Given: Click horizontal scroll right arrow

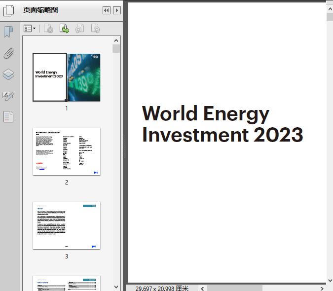Looking at the screenshot, I should [322, 289].
